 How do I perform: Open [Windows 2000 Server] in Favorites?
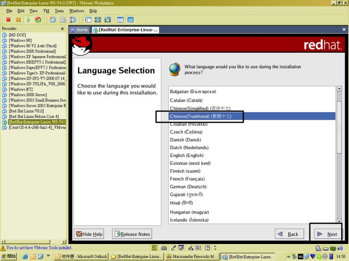point(27,95)
